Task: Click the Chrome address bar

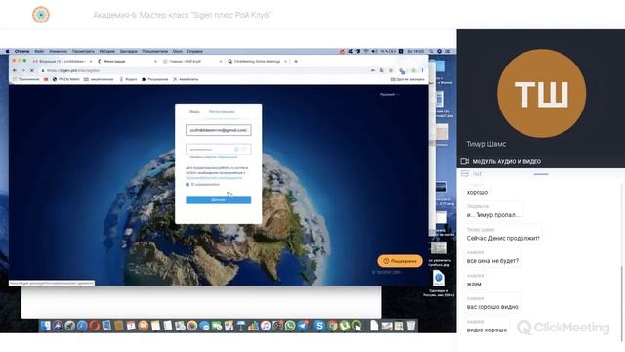Action: 203,70
